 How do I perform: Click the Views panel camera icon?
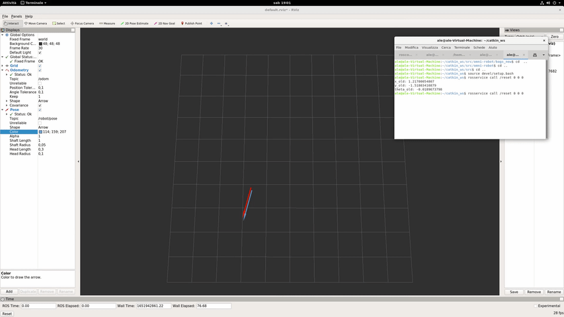point(507,30)
